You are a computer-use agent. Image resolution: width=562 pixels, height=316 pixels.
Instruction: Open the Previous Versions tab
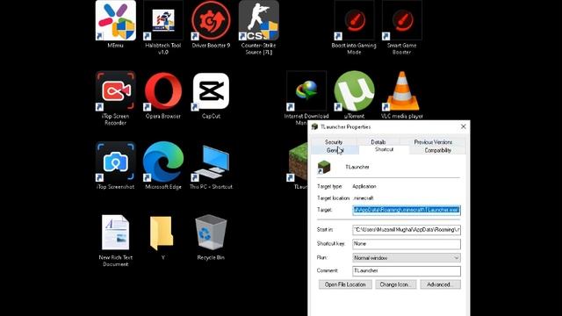click(433, 142)
